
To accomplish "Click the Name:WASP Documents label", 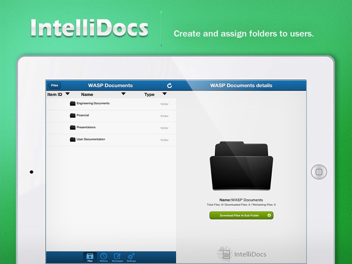I will [x=241, y=200].
